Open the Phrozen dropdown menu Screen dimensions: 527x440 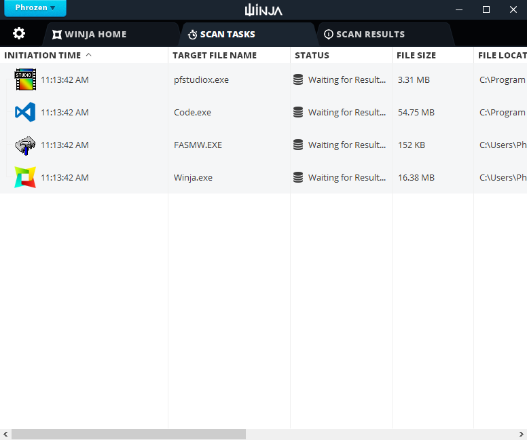[35, 7]
